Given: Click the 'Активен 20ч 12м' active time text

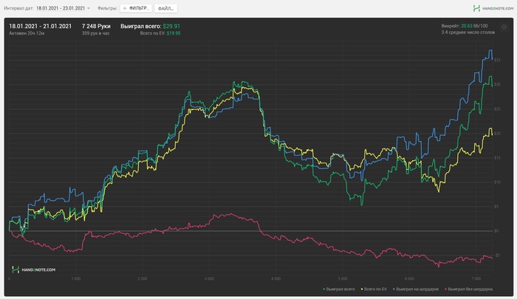Looking at the screenshot, I should point(27,33).
